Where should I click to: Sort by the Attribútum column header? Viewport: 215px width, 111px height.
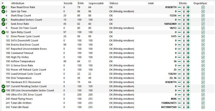point(17,3)
